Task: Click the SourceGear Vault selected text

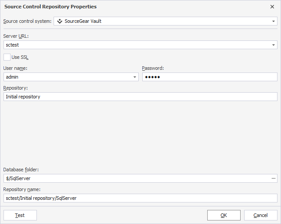Action: [83, 21]
